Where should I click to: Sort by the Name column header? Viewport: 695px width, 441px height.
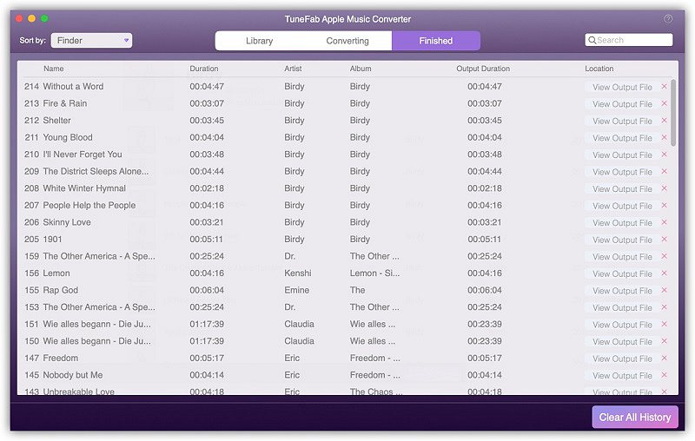pyautogui.click(x=53, y=69)
